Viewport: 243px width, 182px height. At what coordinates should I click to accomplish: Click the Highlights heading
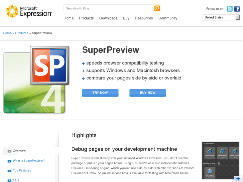click(x=84, y=135)
